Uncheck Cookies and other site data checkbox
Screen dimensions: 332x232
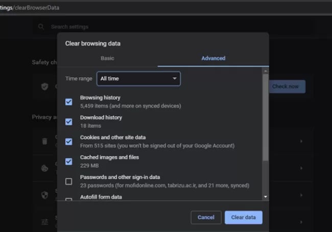click(x=68, y=142)
